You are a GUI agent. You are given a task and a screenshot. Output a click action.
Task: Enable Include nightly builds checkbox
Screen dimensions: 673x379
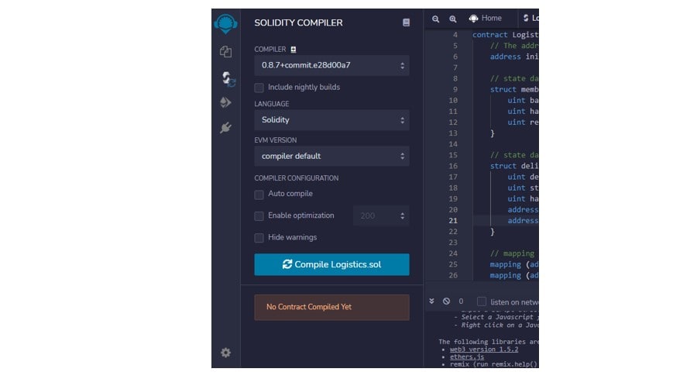tap(259, 88)
